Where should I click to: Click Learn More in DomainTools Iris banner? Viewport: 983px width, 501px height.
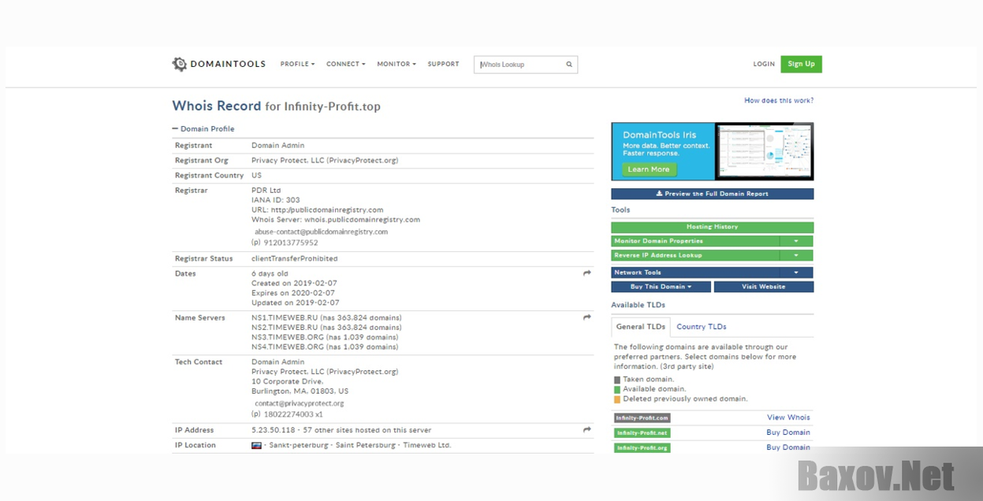click(650, 169)
